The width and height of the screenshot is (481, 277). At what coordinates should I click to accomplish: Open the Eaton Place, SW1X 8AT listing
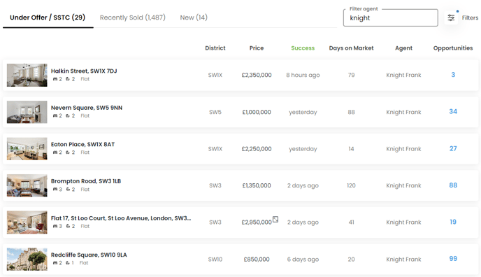[82, 144]
